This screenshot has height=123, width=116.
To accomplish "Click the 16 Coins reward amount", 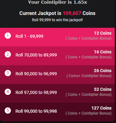I will point(103,52).
